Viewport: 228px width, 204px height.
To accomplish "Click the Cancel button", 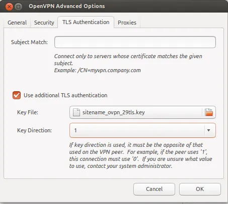I will tap(154, 189).
